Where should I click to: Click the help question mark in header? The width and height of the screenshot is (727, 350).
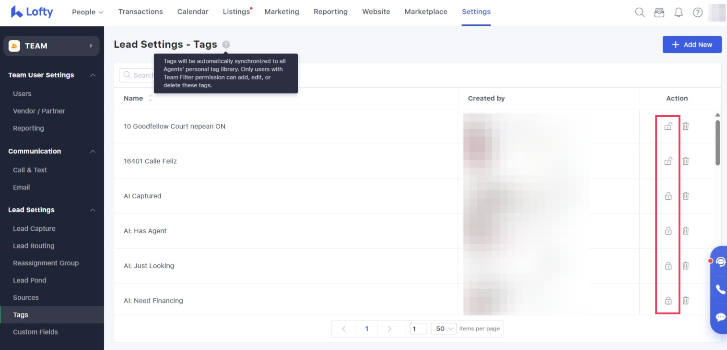point(698,12)
